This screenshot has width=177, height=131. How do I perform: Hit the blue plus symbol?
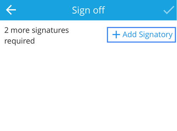(x=116, y=35)
